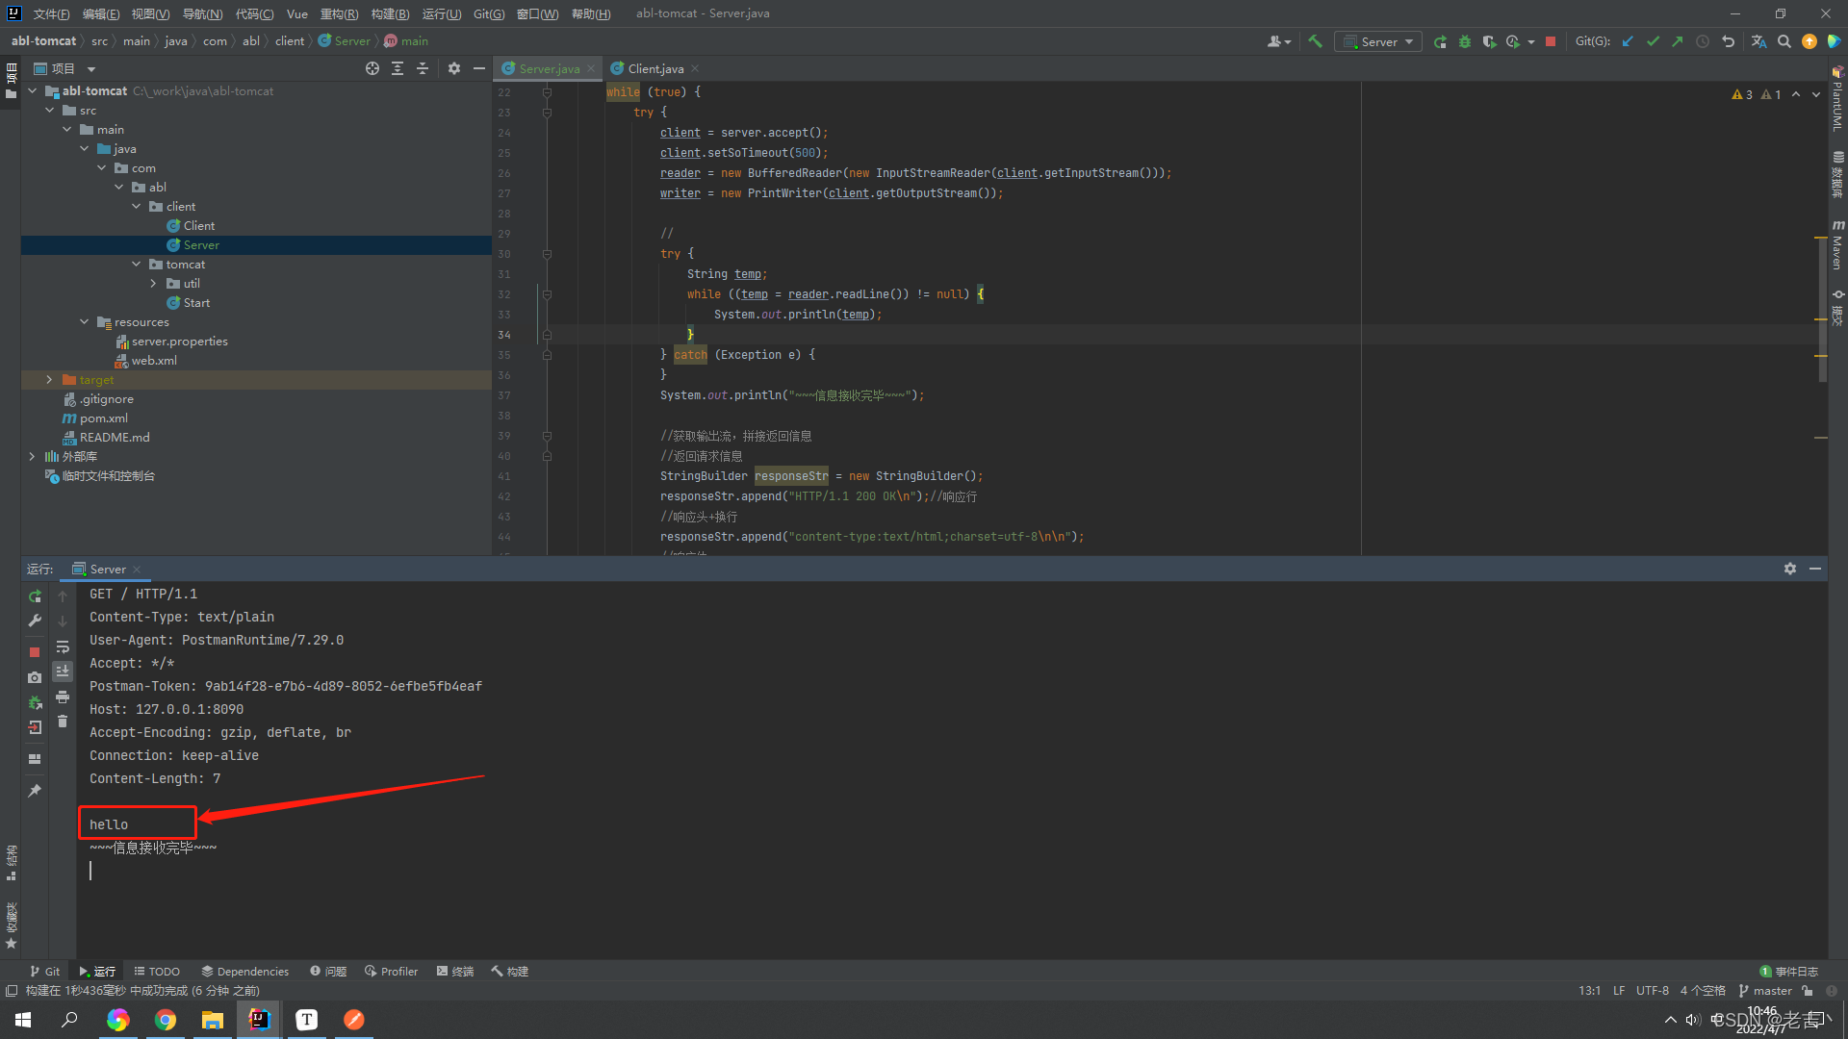1848x1039 pixels.
Task: Click the Debug bug icon in toolbar
Action: tap(1465, 41)
